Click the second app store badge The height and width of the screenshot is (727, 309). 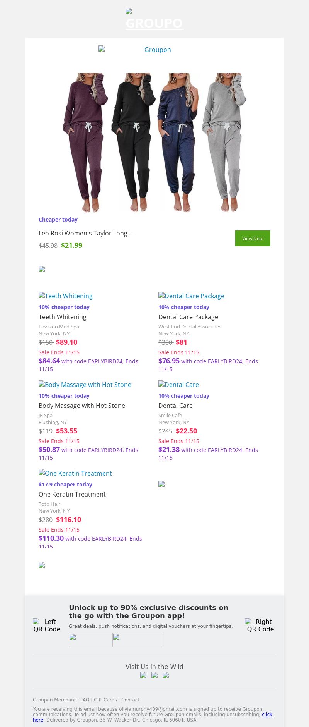point(137,640)
